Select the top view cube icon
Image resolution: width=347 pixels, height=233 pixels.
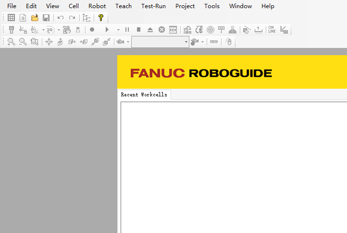pyautogui.click(x=60, y=42)
